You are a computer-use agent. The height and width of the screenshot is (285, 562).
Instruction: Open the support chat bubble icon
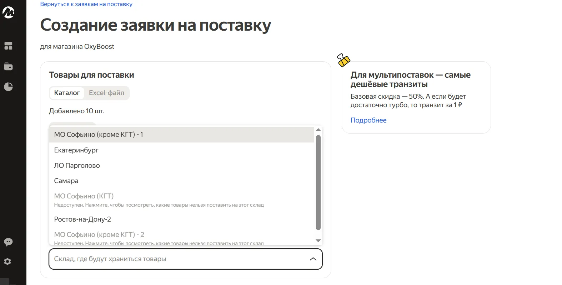pyautogui.click(x=8, y=242)
